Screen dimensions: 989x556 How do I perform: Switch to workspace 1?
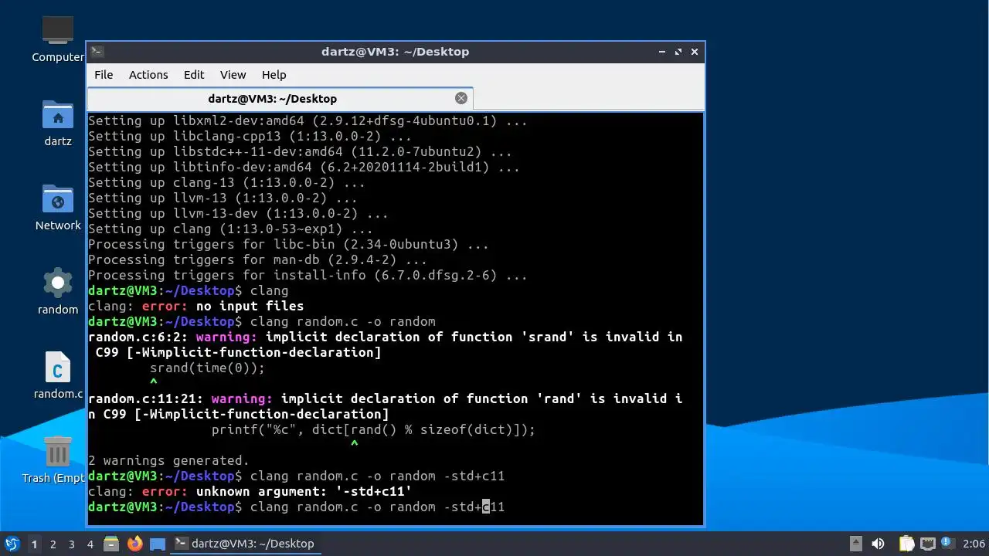(x=34, y=544)
